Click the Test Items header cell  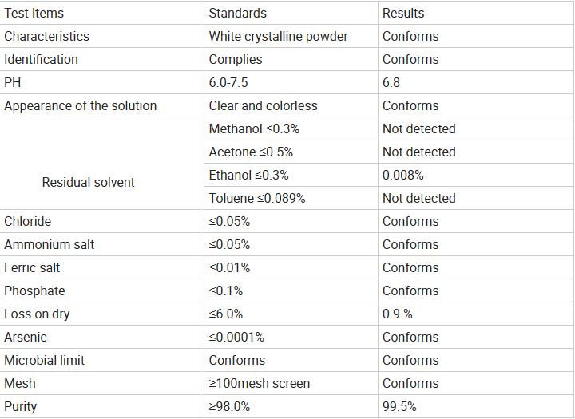pos(102,14)
